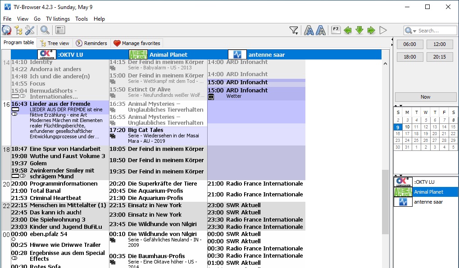Image resolution: width=459 pixels, height=268 pixels.
Task: Click the globe update TV data icon
Action: pyautogui.click(x=6, y=30)
